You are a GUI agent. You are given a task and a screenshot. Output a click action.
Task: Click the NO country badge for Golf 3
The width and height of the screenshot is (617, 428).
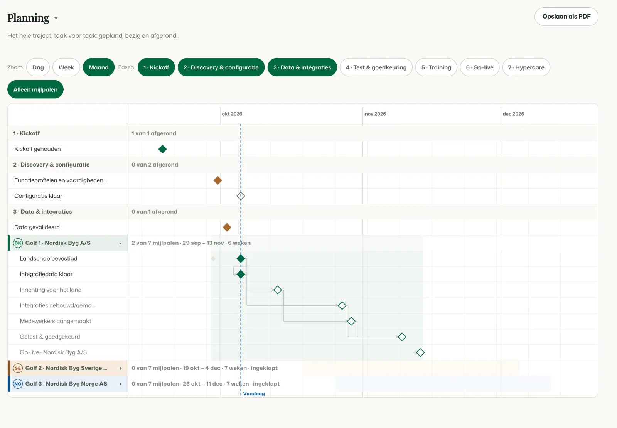coord(18,384)
